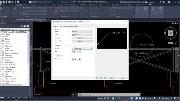Image resolution: width=180 pixels, height=101 pixels.
Task: Add a new layout with plus icon
Action: [x=30, y=98]
